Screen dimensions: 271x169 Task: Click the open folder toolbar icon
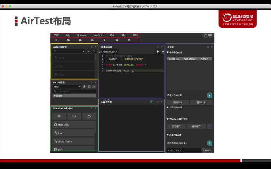(68, 40)
